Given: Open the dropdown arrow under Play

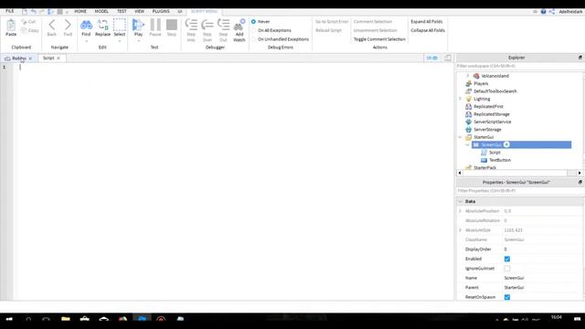Looking at the screenshot, I should point(138,40).
